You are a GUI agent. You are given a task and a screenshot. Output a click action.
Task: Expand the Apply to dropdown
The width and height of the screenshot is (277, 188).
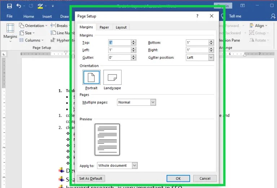point(135,165)
